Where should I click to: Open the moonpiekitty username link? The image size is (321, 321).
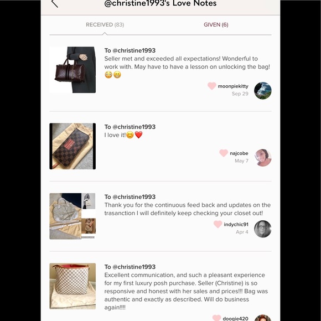[x=233, y=86]
